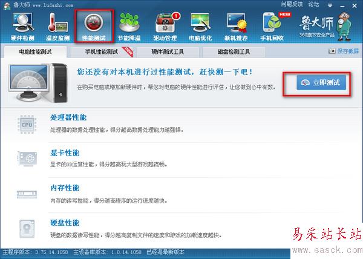Open 手机回收 phone recycling icon

272,27
